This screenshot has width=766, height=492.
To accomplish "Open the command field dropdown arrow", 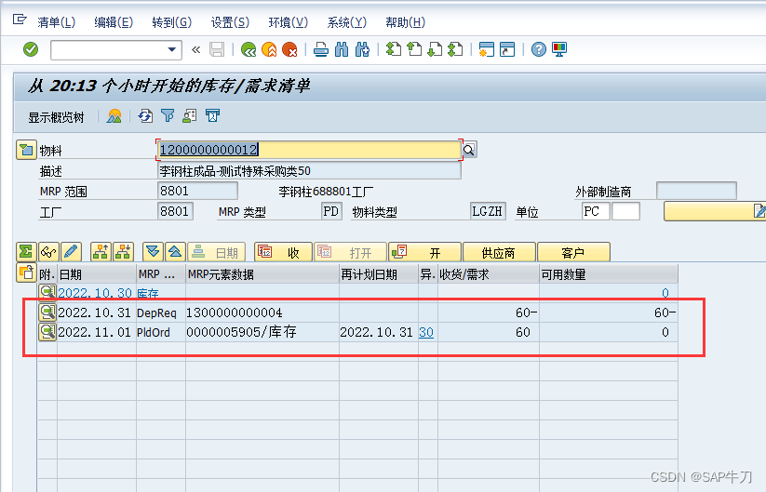I will (172, 50).
